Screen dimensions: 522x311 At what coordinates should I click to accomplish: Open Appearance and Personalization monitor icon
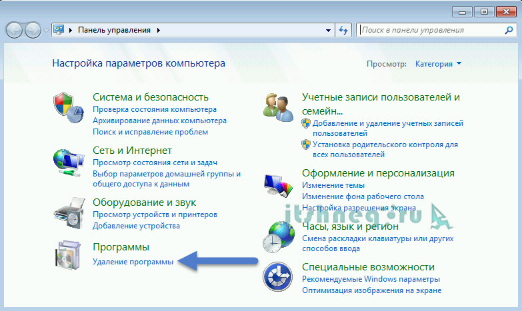(278, 186)
